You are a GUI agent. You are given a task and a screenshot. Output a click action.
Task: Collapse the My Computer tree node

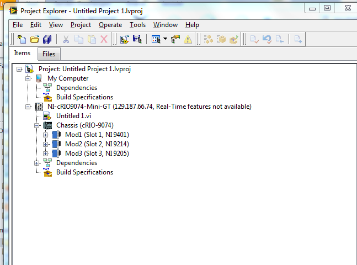(28, 78)
